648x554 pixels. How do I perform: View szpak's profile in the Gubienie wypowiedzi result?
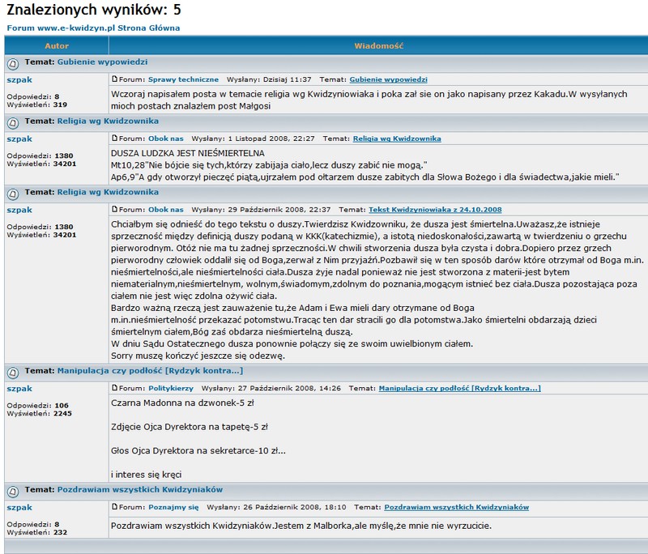pos(19,80)
